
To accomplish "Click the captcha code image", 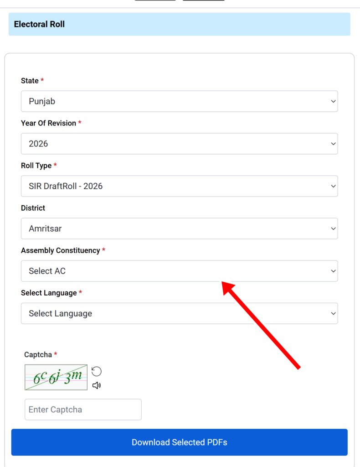I will coord(56,377).
